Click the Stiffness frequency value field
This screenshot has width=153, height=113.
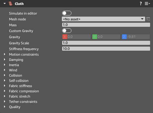click(106, 49)
